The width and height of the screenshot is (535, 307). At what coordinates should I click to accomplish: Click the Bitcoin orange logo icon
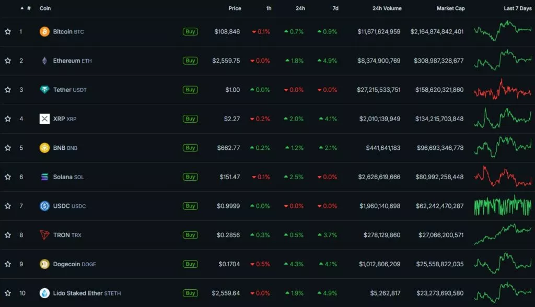tap(44, 32)
